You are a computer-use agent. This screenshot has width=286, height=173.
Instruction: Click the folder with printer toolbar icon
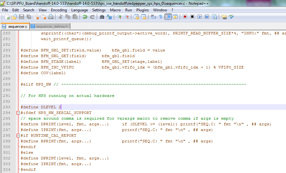pyautogui.click(x=224, y=17)
